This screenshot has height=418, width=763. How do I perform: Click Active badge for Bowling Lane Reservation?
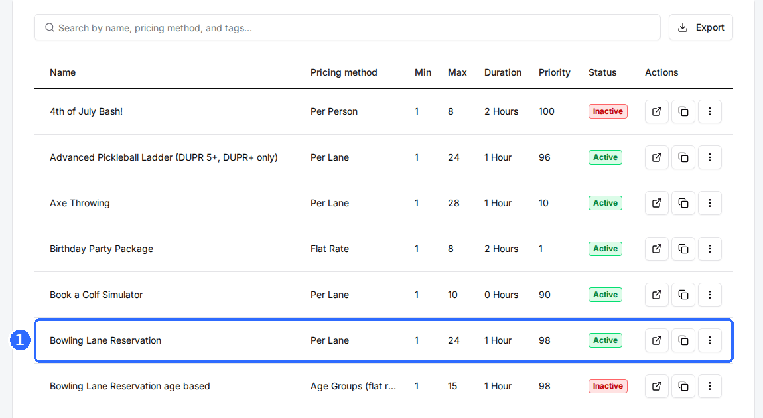click(605, 340)
